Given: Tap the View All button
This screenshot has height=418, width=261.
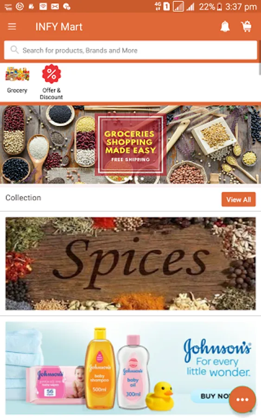Looking at the screenshot, I should (x=238, y=199).
